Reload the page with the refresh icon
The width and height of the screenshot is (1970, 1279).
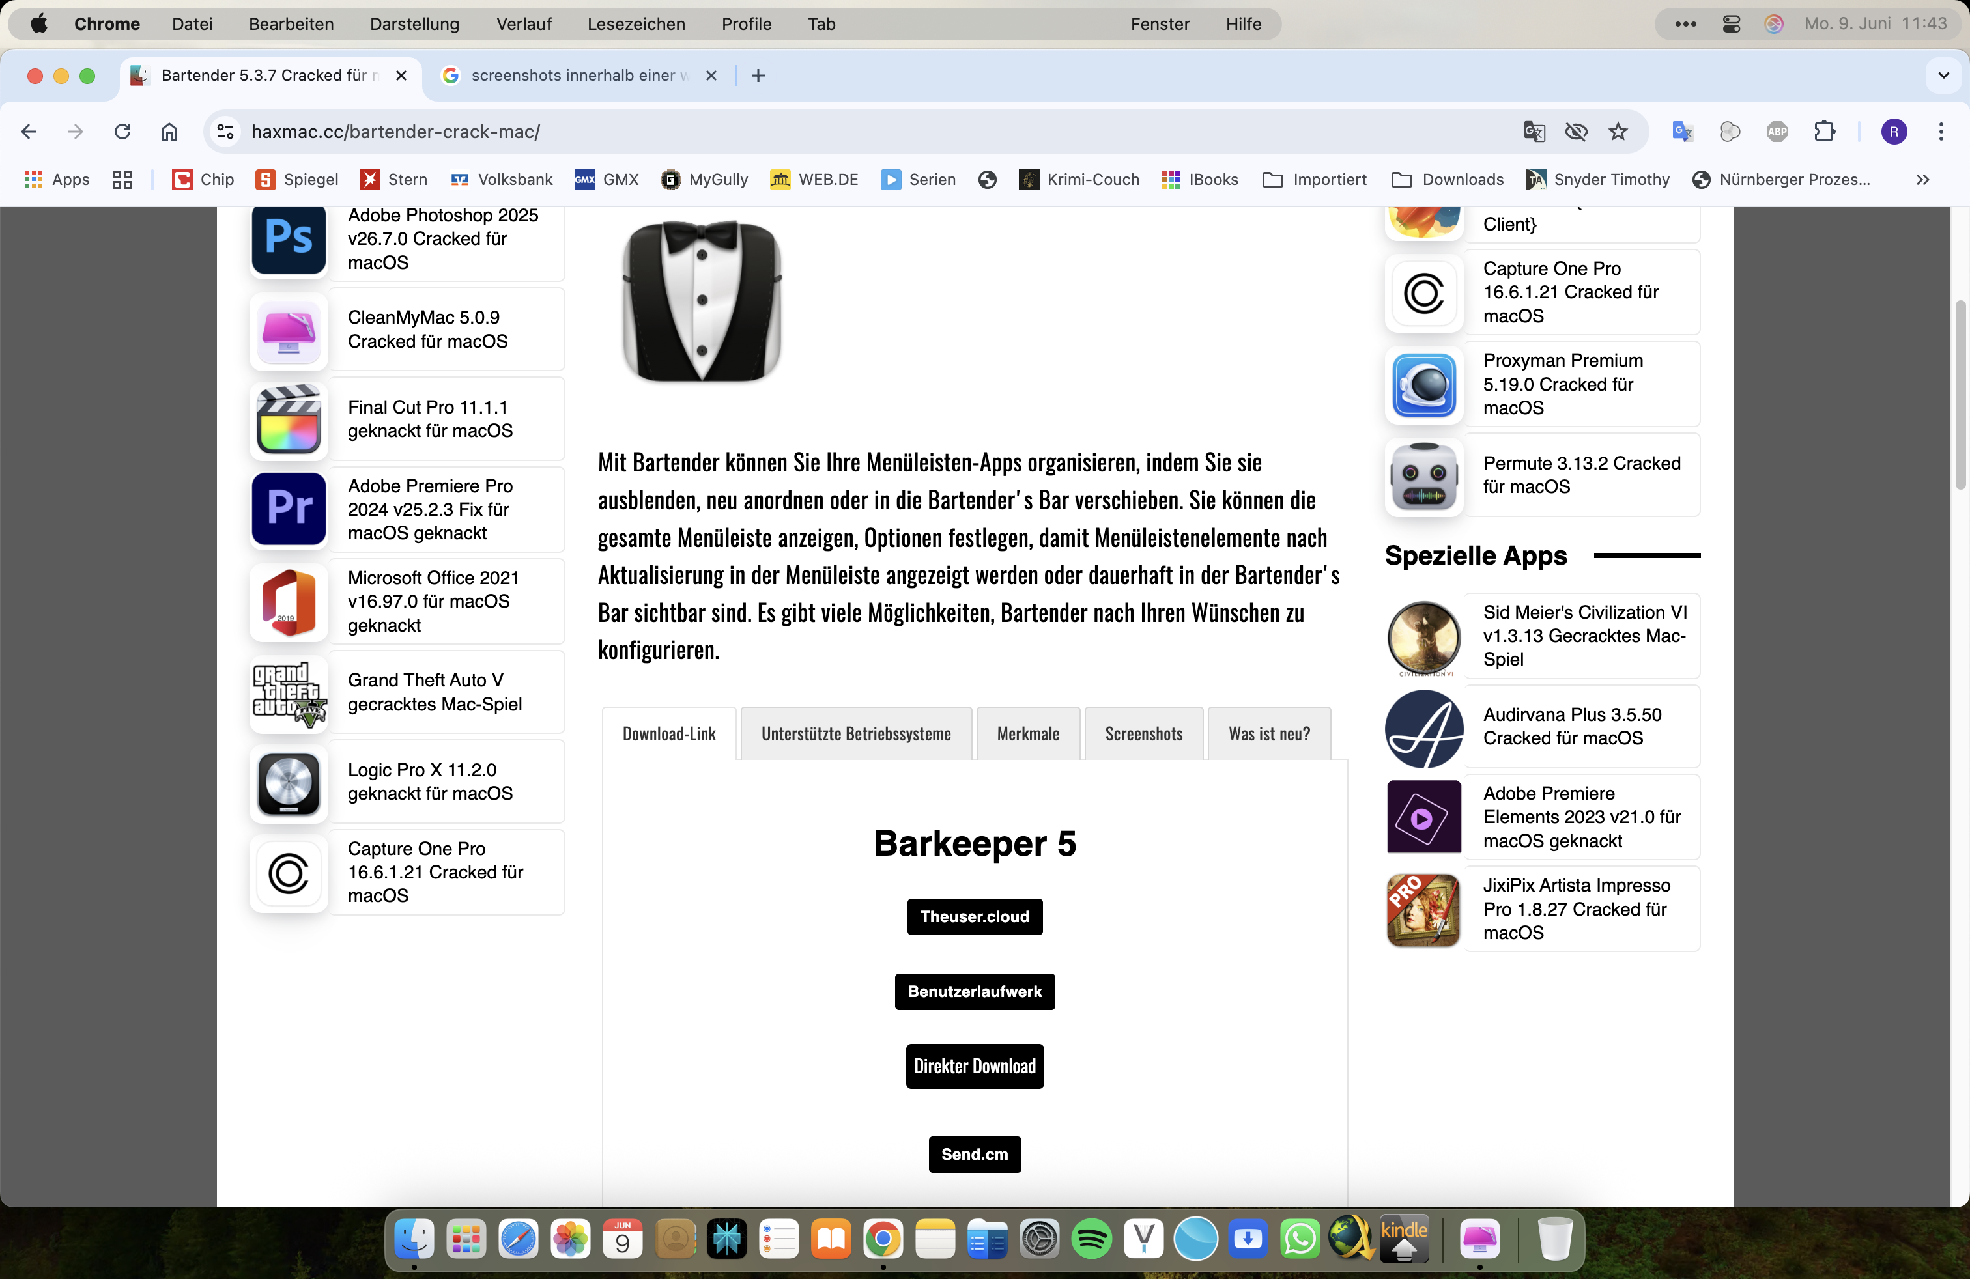tap(122, 132)
